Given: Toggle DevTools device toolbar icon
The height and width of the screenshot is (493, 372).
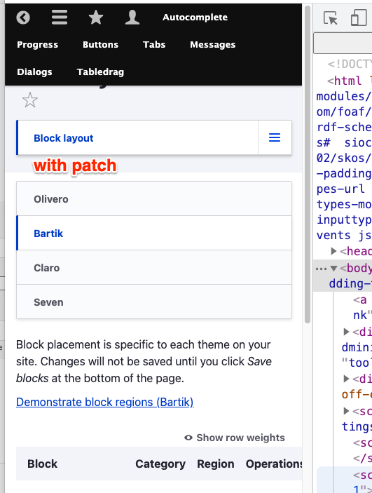Looking at the screenshot, I should 359,18.
